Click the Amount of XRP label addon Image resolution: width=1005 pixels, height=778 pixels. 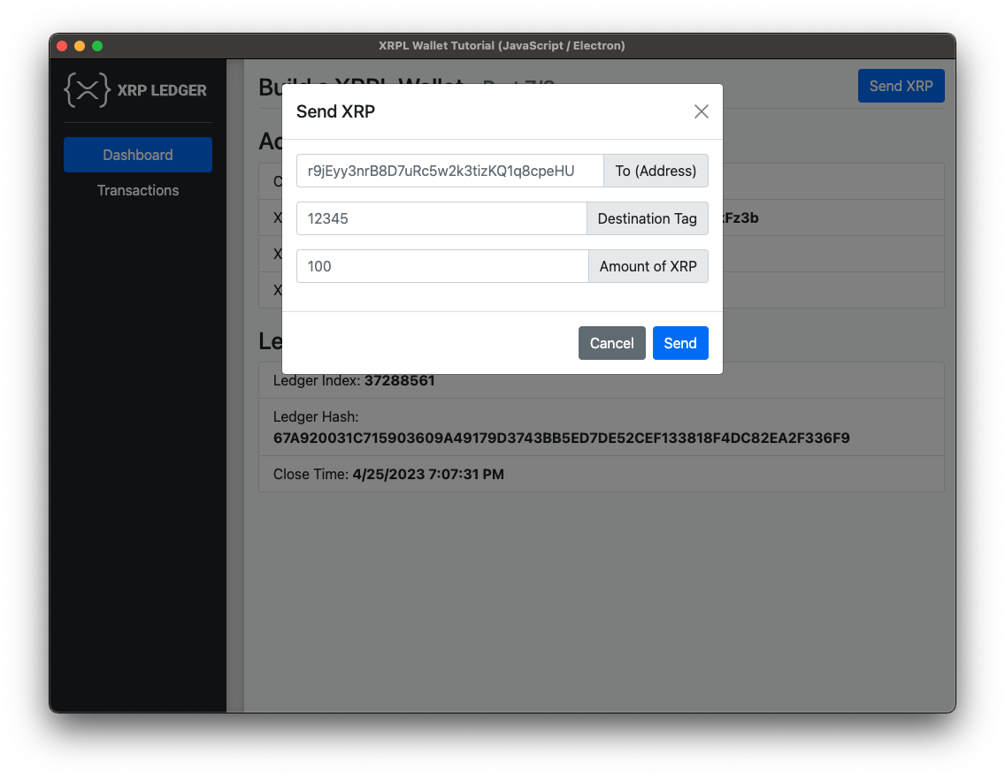(x=648, y=266)
